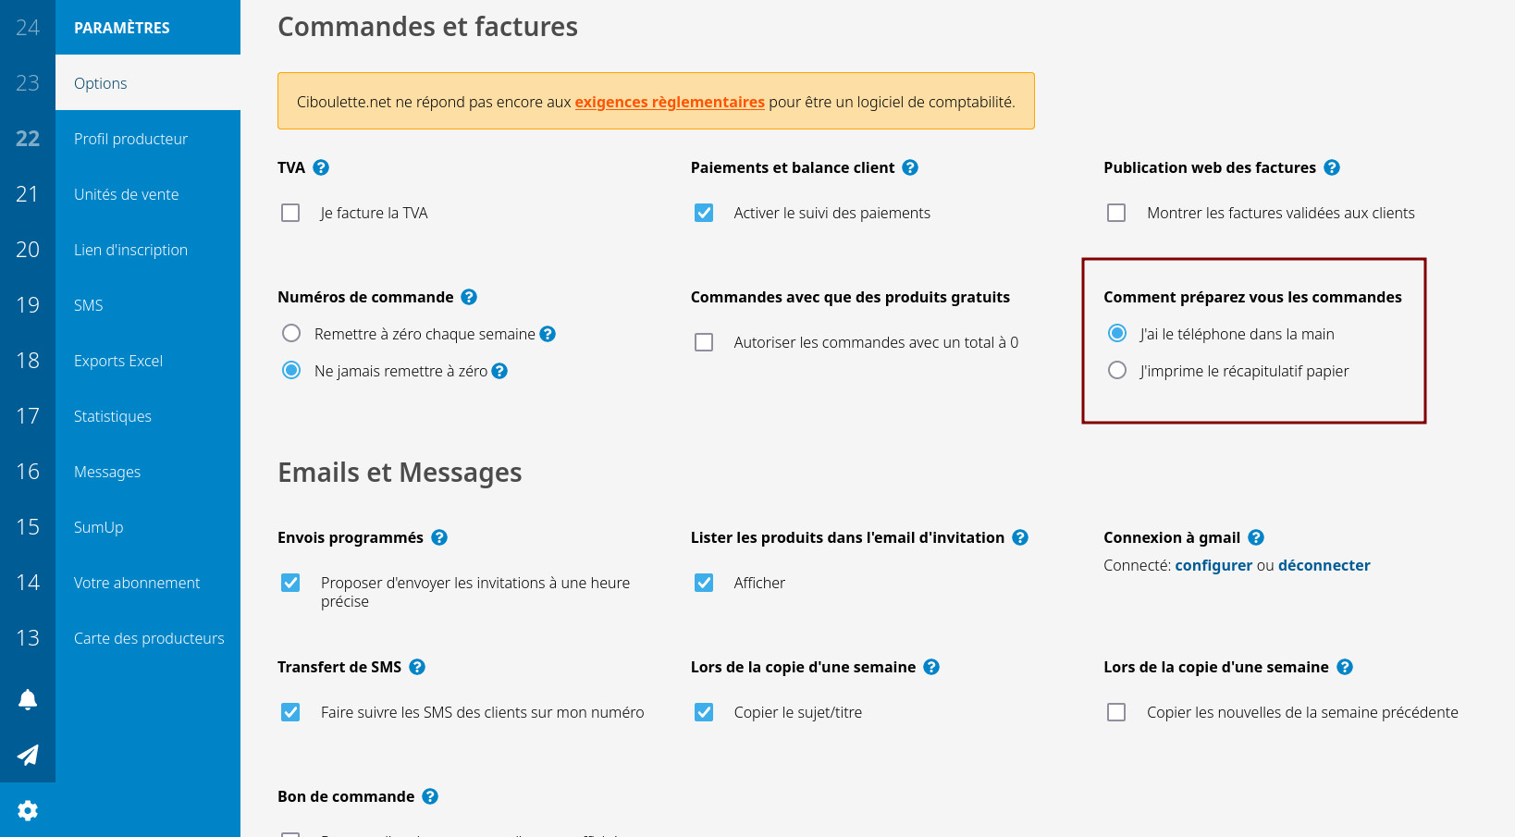1515x837 pixels.
Task: Click the déconnecter gmail link
Action: [x=1324, y=565]
